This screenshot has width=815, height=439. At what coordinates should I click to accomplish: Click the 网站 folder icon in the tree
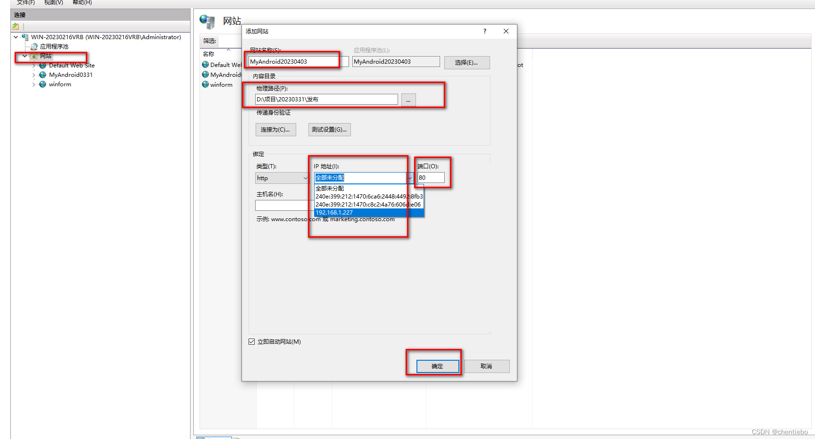coord(34,56)
